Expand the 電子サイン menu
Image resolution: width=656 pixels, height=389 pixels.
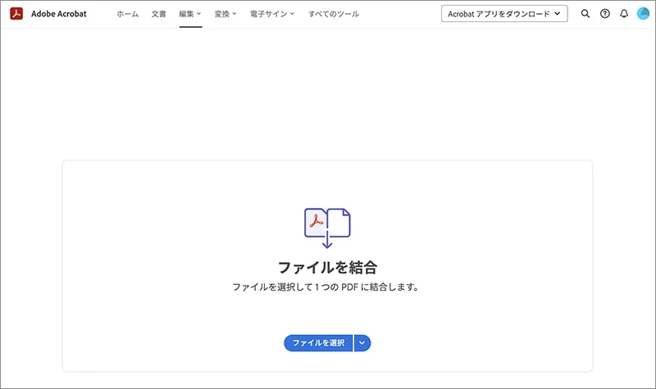(271, 14)
